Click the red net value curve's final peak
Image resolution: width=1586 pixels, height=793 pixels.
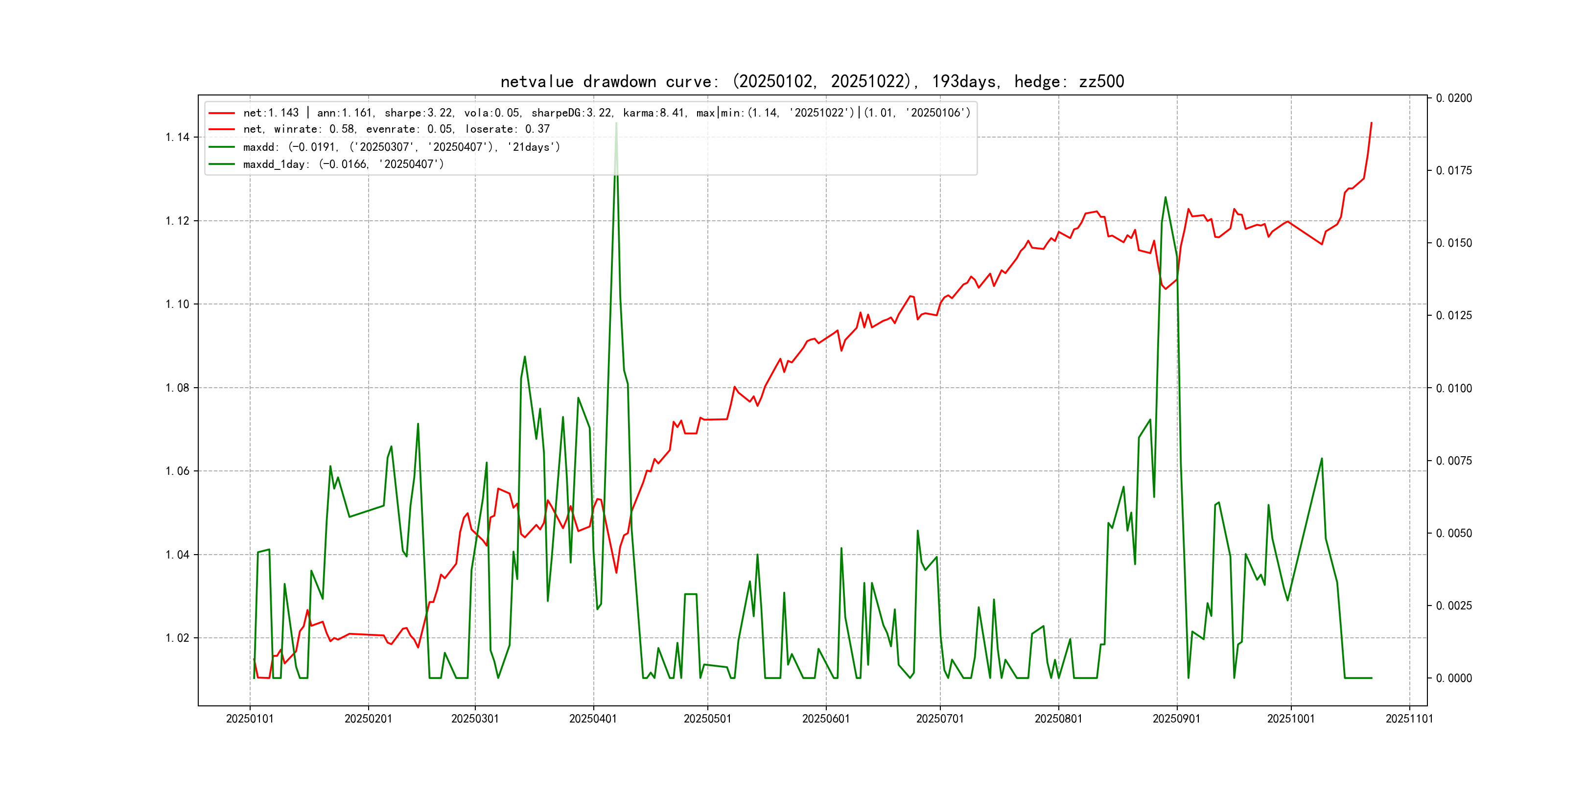pyautogui.click(x=1371, y=123)
